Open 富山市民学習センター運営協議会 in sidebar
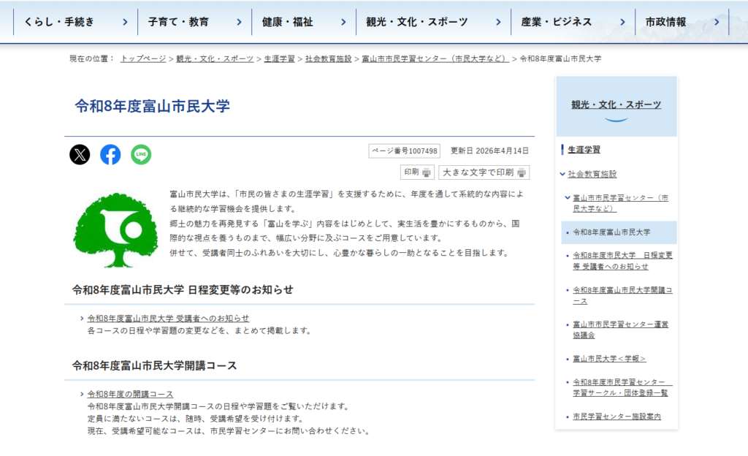The width and height of the screenshot is (748, 456). point(620,329)
